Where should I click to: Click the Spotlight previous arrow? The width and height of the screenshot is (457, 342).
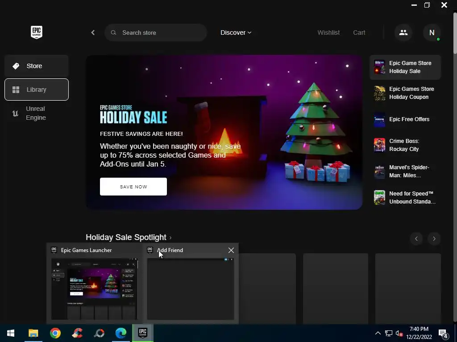416,239
